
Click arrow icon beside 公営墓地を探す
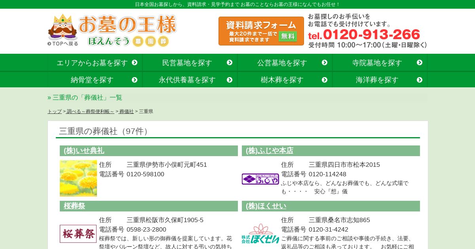tap(325, 62)
